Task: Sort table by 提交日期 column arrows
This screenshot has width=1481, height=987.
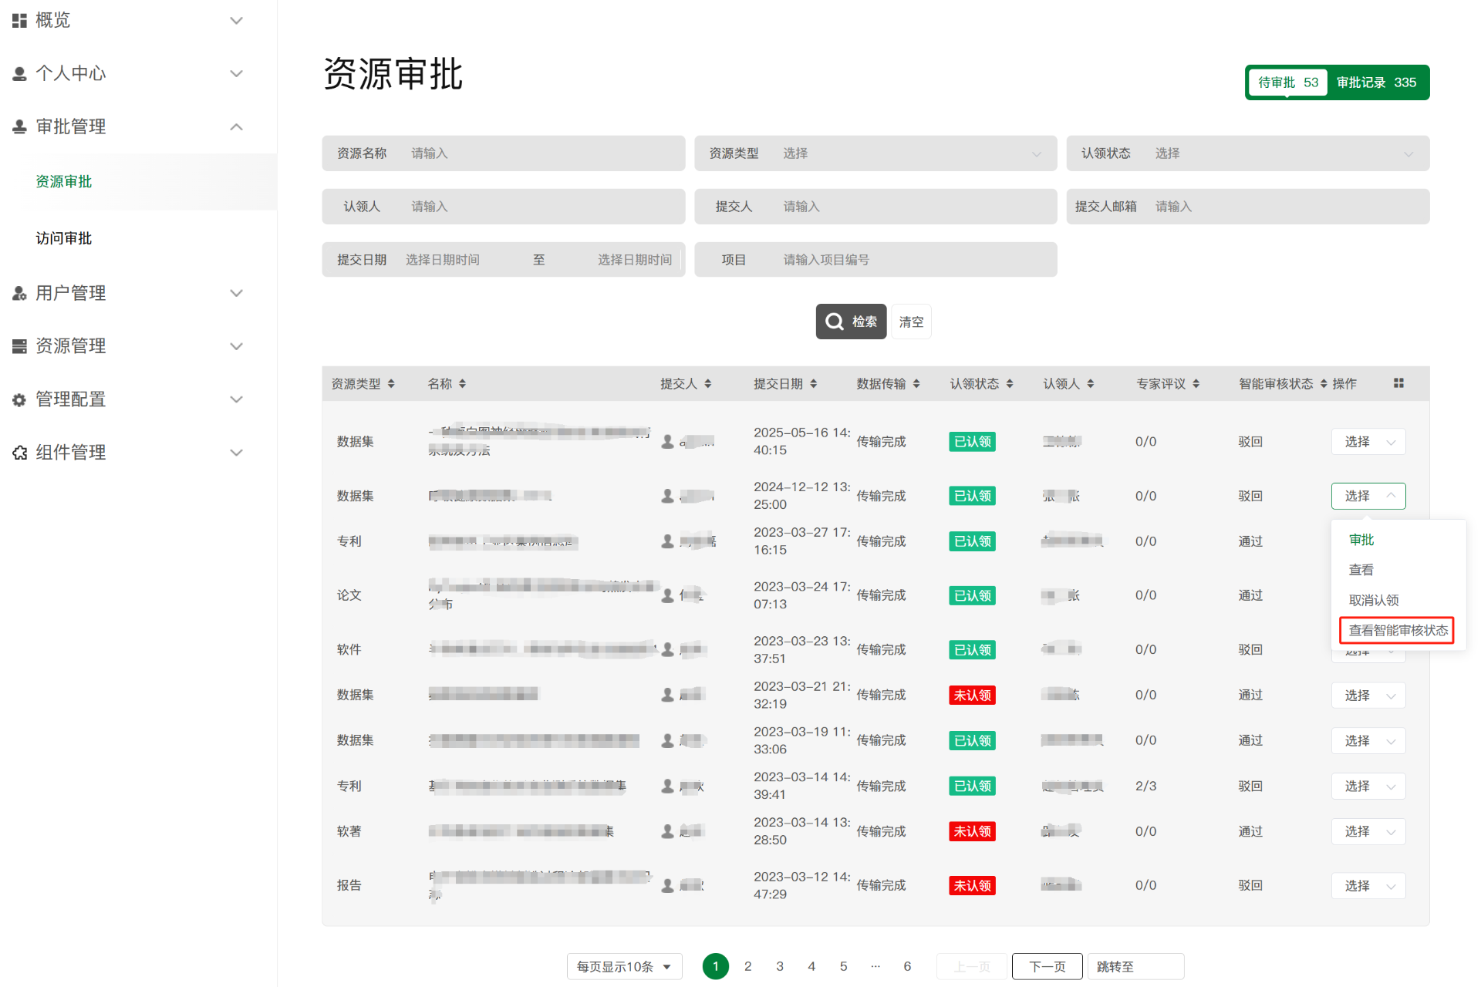Action: pyautogui.click(x=813, y=383)
